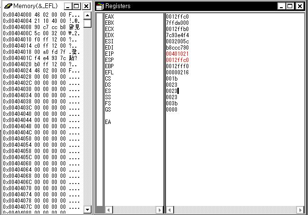Select the SS register name

click(x=108, y=97)
